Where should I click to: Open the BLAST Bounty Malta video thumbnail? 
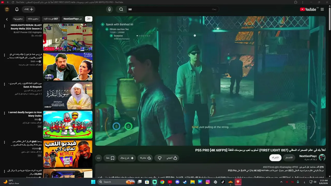tap(68, 37)
